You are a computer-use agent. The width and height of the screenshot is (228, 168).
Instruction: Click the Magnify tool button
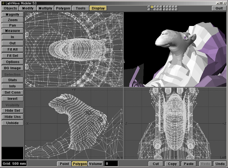point(12,15)
